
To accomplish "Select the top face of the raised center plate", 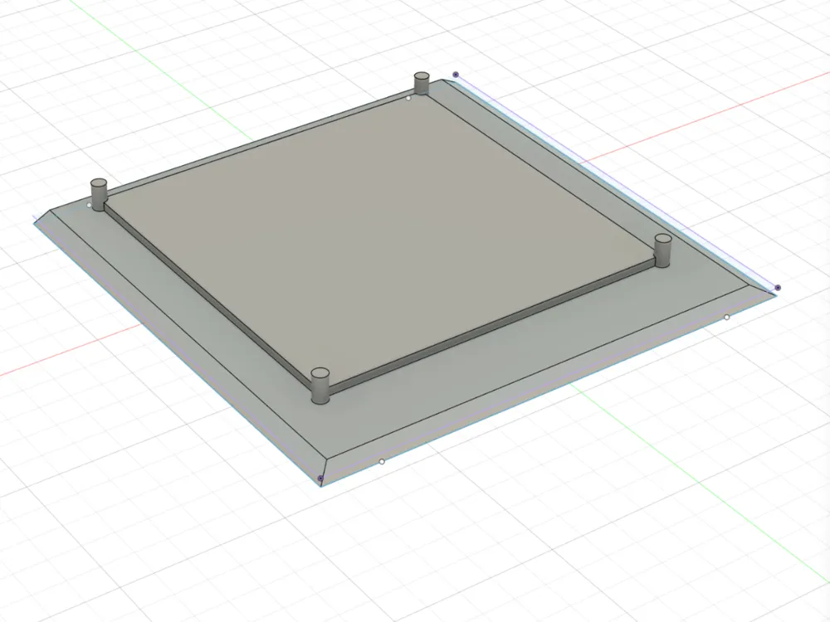I will click(381, 238).
